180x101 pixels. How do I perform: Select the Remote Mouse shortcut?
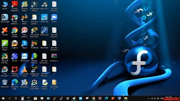[5, 45]
